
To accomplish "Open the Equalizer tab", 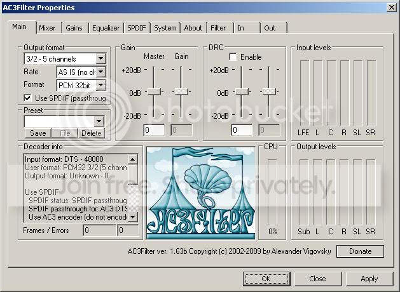I will tap(106, 28).
